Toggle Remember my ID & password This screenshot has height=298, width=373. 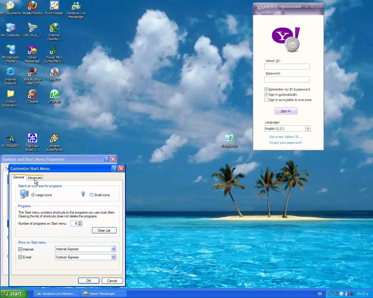(266, 89)
